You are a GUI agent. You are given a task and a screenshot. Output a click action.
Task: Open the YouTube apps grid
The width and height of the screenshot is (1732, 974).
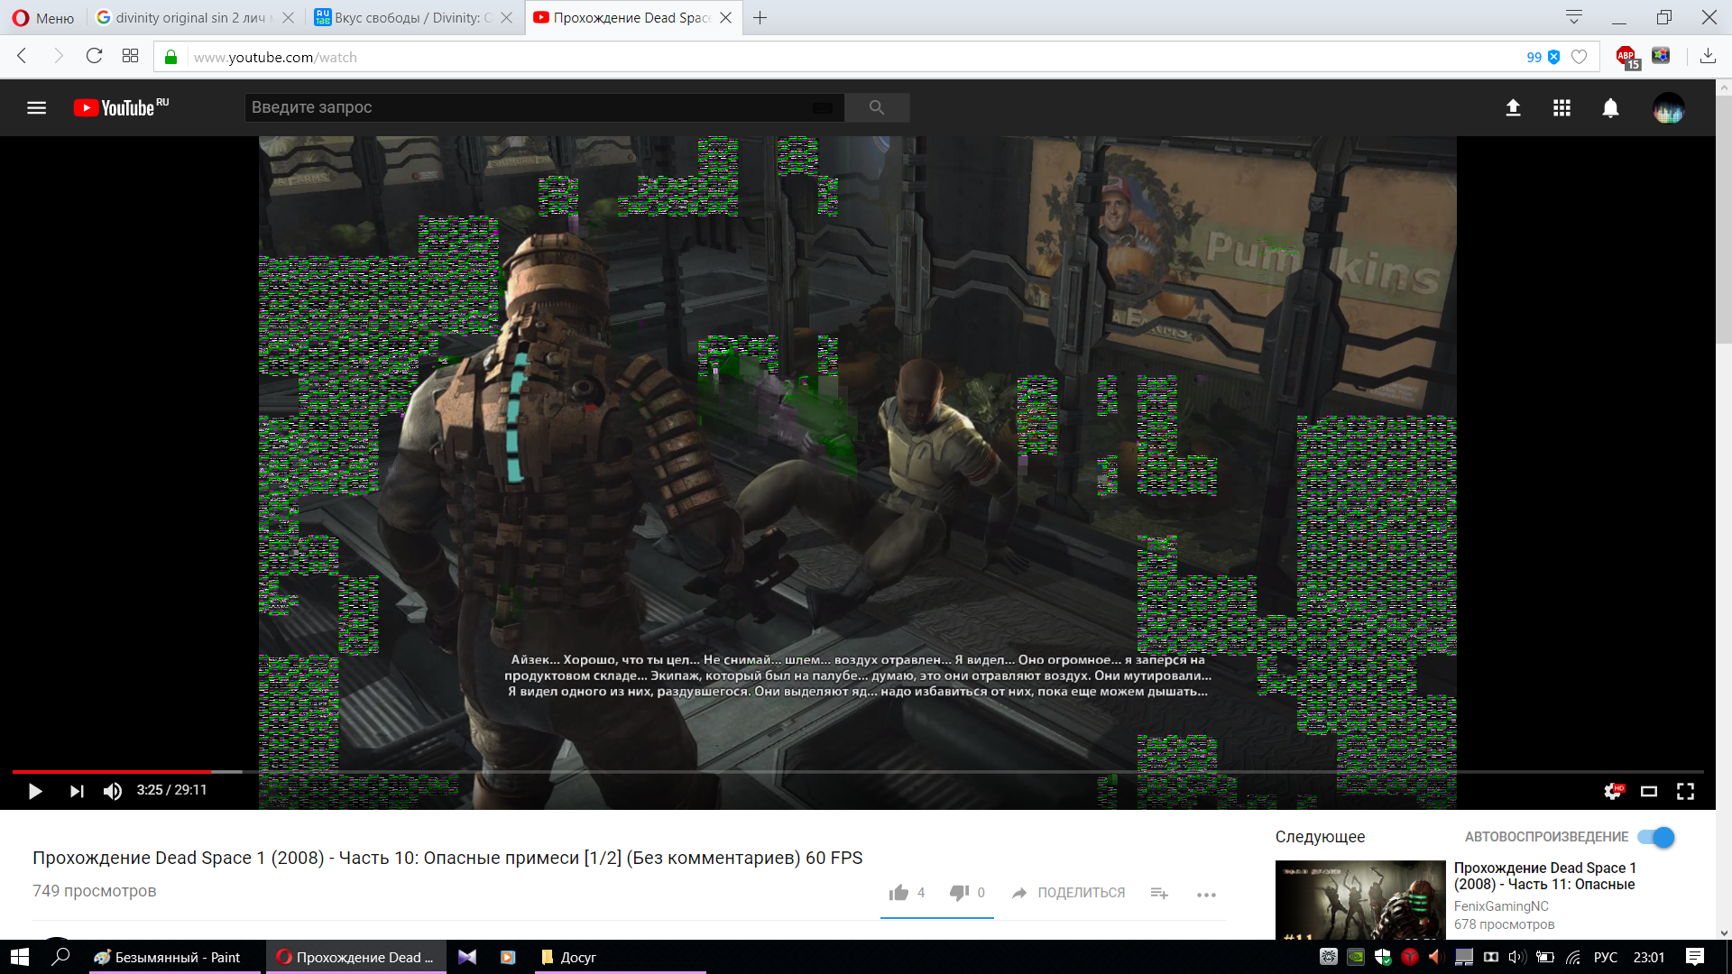tap(1562, 108)
